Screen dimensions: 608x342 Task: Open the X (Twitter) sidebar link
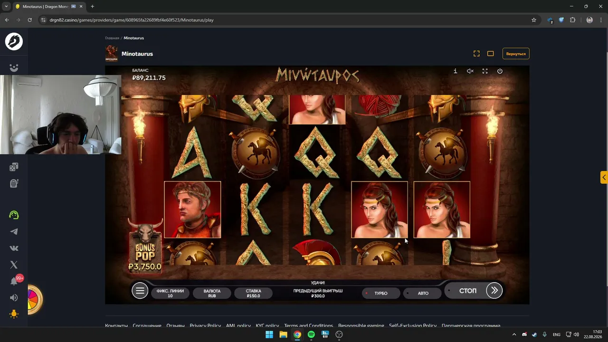[x=14, y=265]
